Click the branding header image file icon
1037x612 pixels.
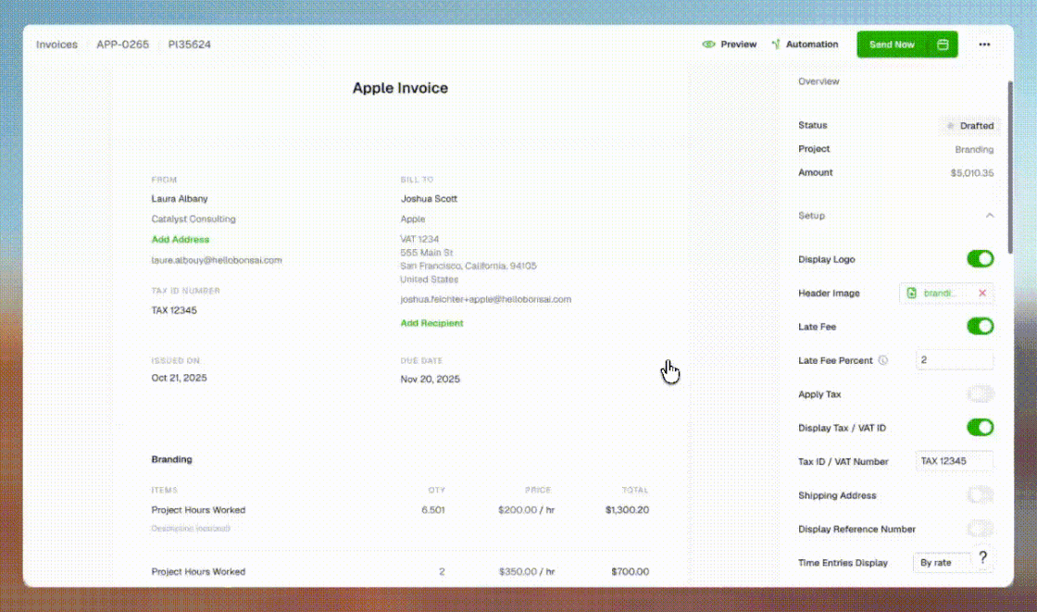click(911, 294)
